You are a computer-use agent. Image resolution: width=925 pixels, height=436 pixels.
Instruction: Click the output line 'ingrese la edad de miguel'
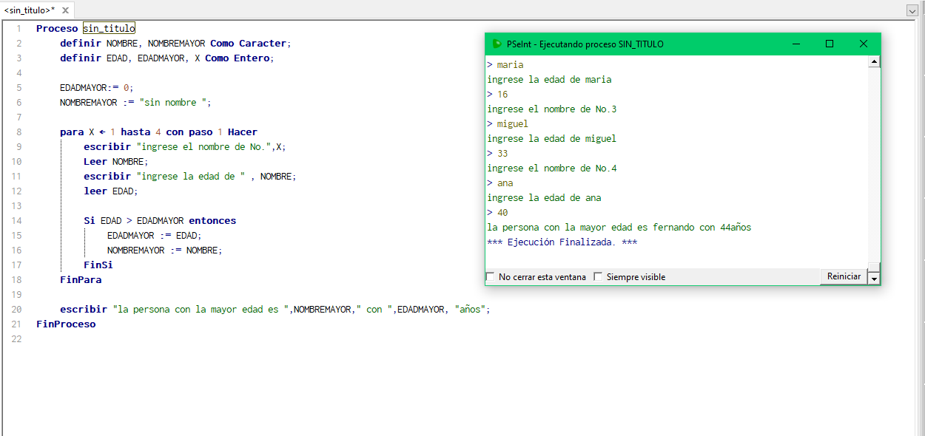point(552,138)
